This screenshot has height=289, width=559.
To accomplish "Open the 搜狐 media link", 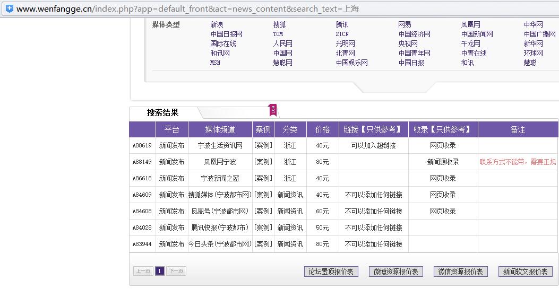I will coord(279,24).
